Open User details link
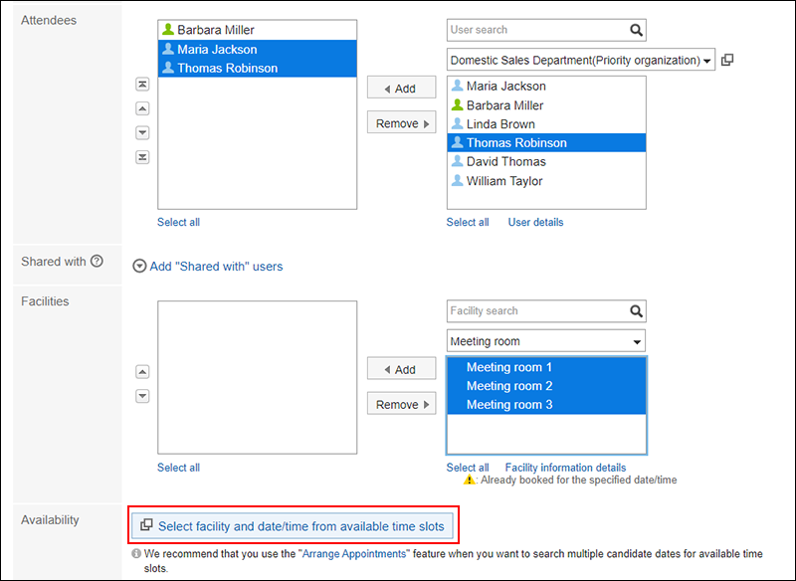Screen dimensions: 796x581 pos(535,222)
